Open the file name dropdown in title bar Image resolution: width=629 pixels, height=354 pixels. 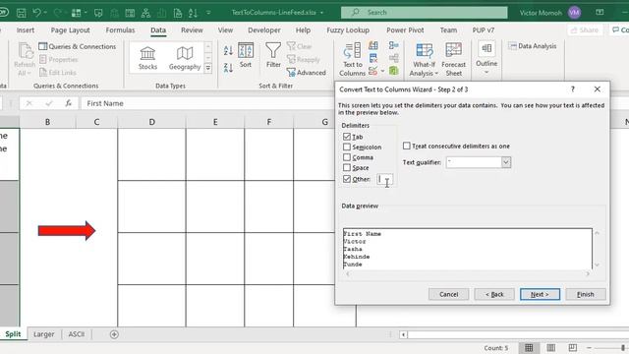coord(321,13)
